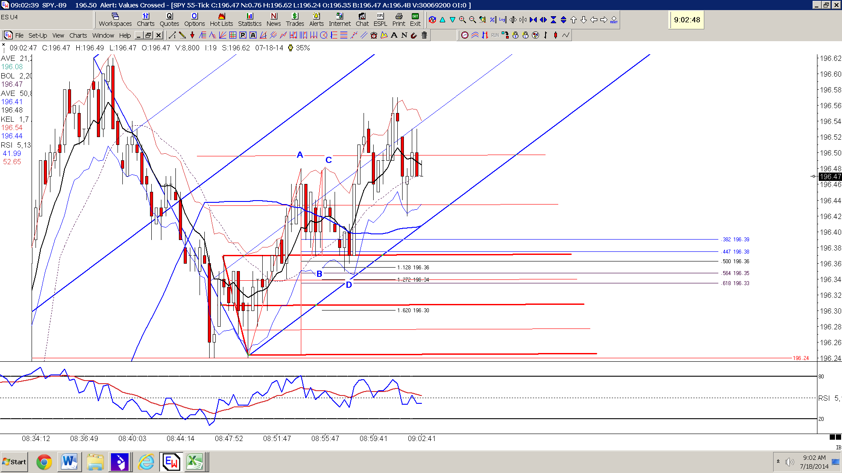This screenshot has height=473, width=842.
Task: Open the Windows Start button
Action: (14, 462)
